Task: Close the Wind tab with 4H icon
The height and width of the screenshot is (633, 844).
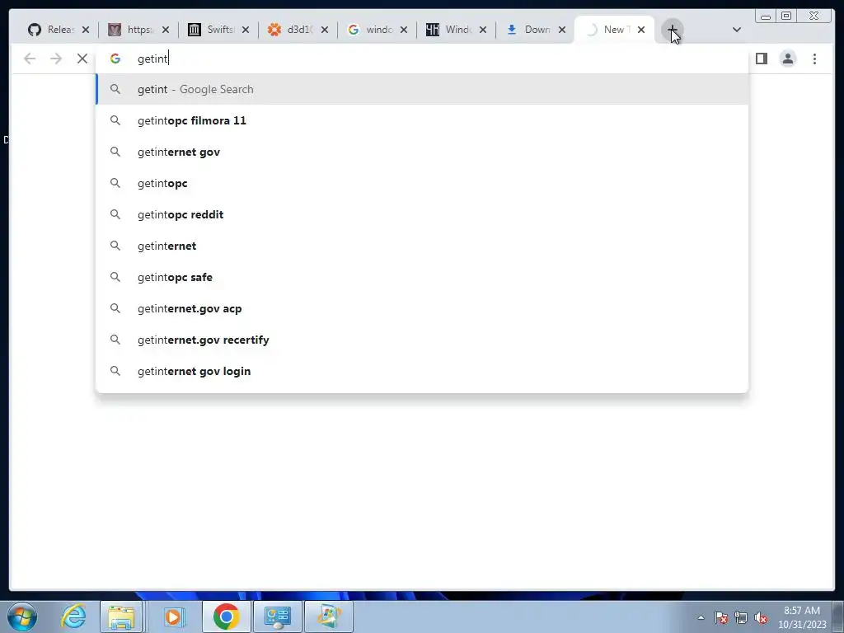Action: pyautogui.click(x=483, y=30)
